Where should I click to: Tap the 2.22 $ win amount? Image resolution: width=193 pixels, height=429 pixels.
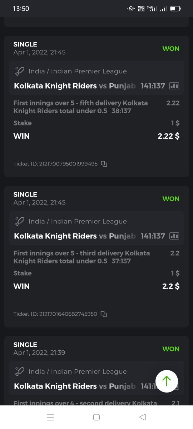pyautogui.click(x=169, y=136)
